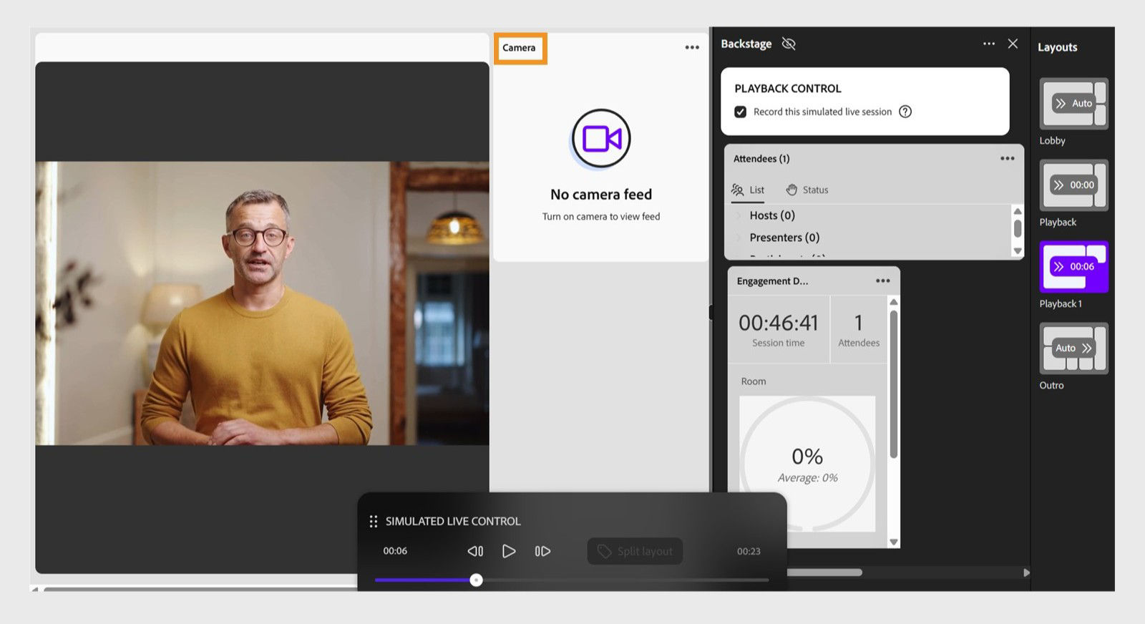The image size is (1145, 624).
Task: Click the Split layout button
Action: [635, 551]
